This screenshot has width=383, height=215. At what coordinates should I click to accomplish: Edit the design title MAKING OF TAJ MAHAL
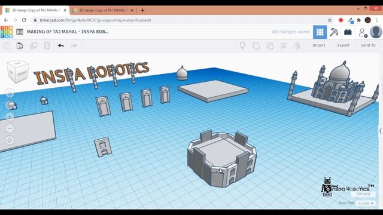(68, 32)
